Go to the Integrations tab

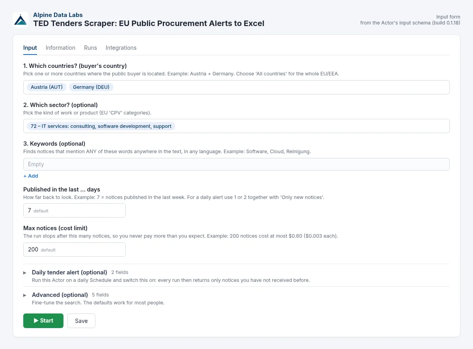[x=121, y=48]
